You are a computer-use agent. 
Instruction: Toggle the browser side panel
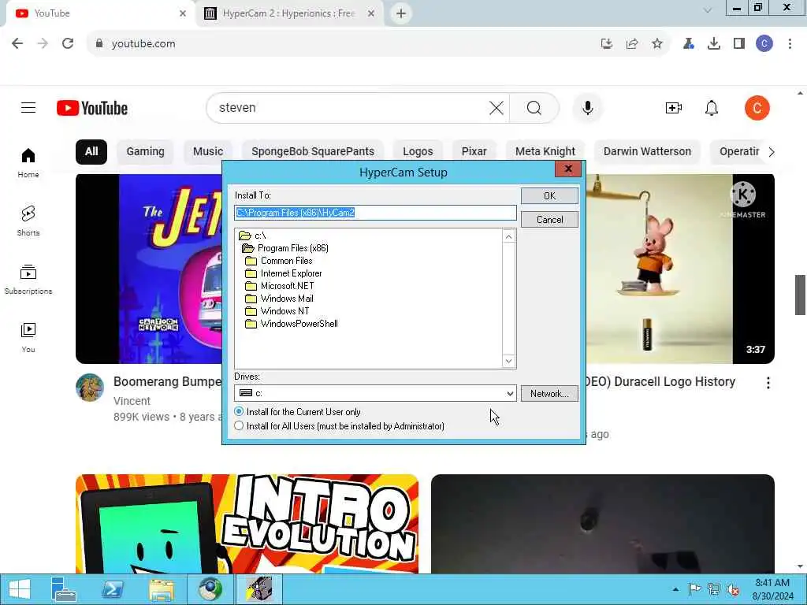[x=739, y=44]
